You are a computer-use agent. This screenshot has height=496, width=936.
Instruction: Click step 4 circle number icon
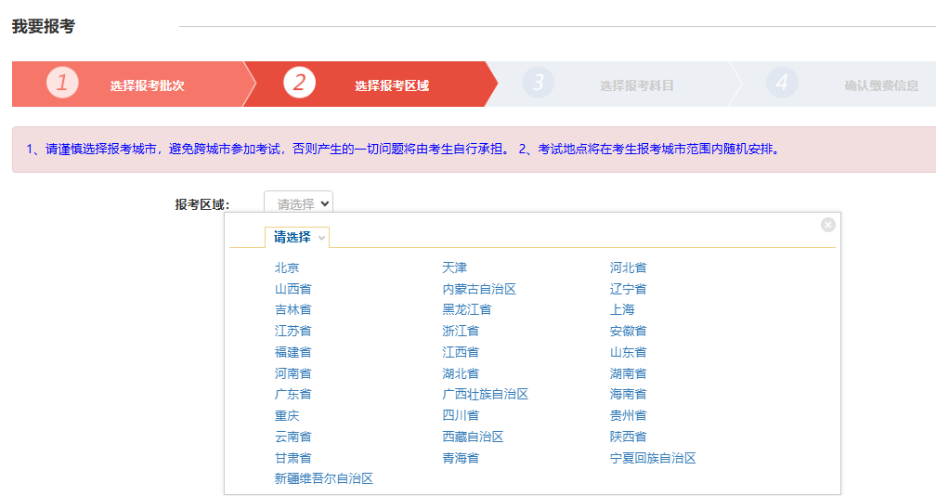(782, 83)
